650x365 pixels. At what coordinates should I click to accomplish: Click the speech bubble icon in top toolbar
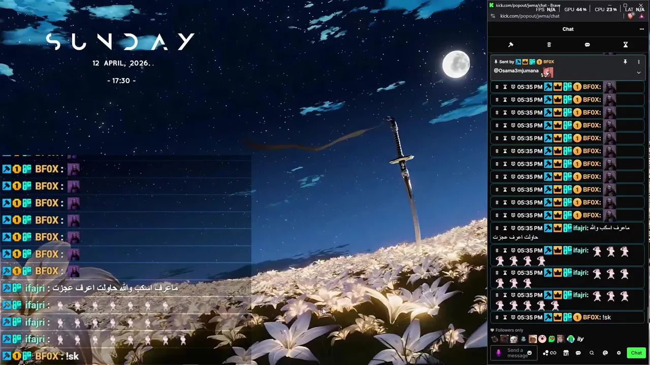click(587, 45)
